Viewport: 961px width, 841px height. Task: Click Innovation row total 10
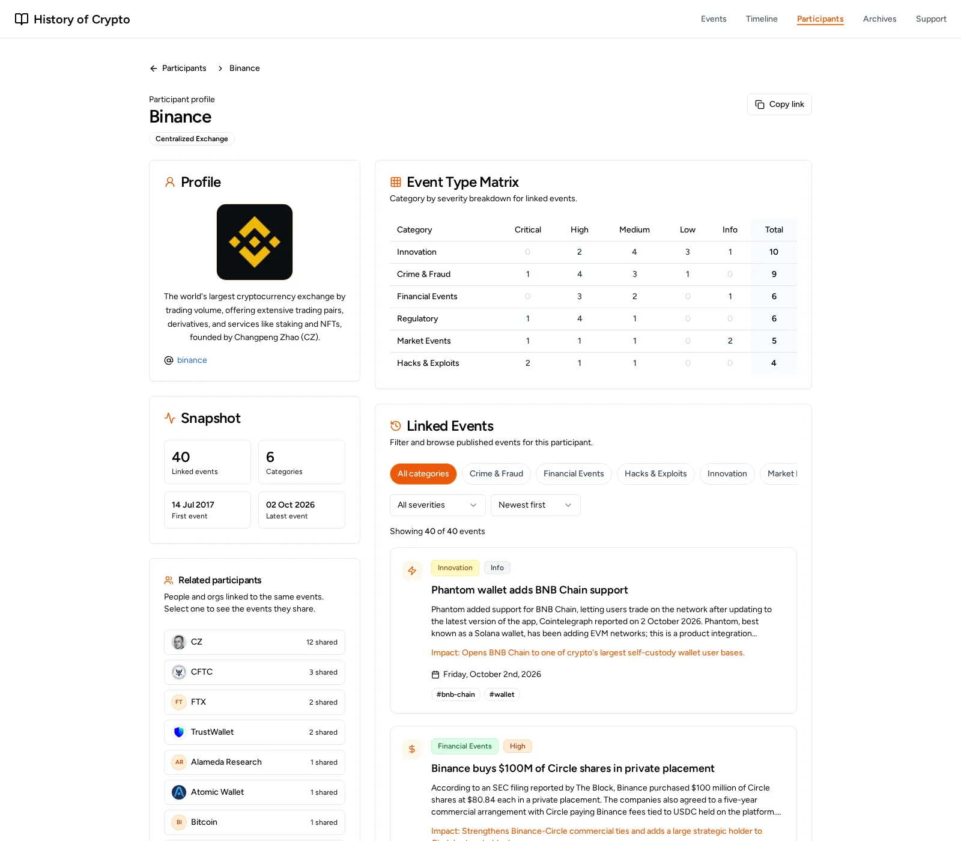[x=774, y=252]
